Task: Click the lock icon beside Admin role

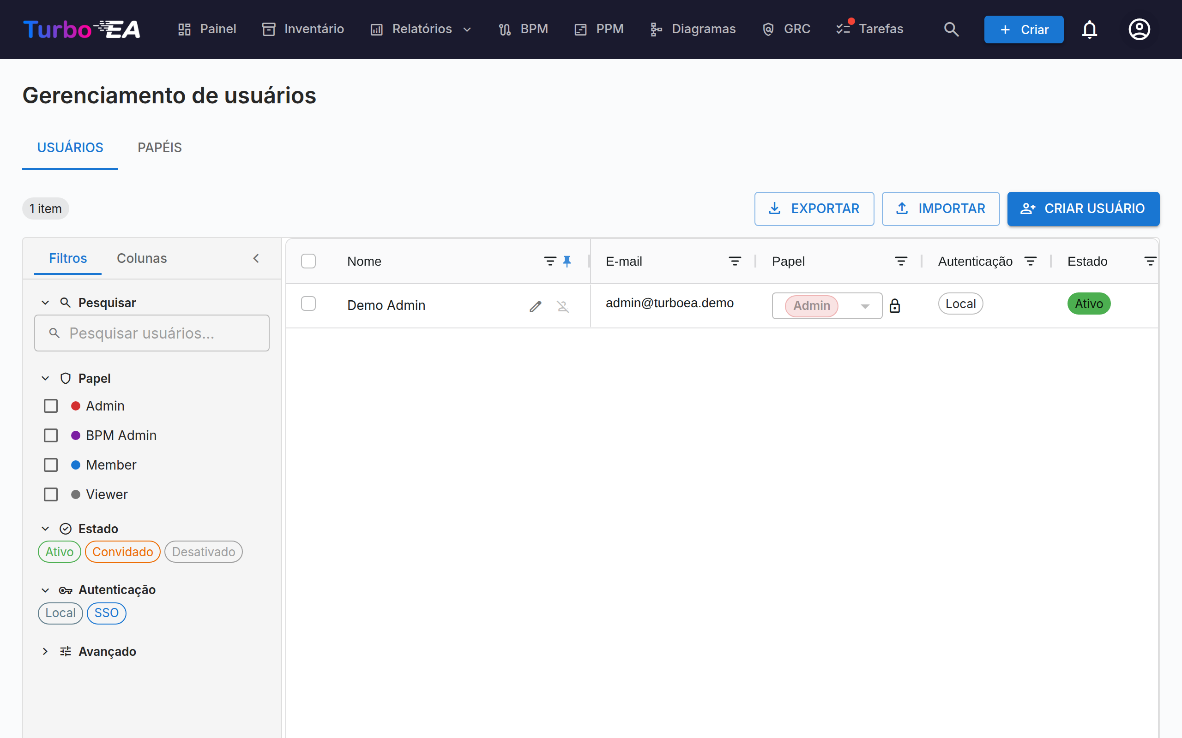Action: click(894, 305)
